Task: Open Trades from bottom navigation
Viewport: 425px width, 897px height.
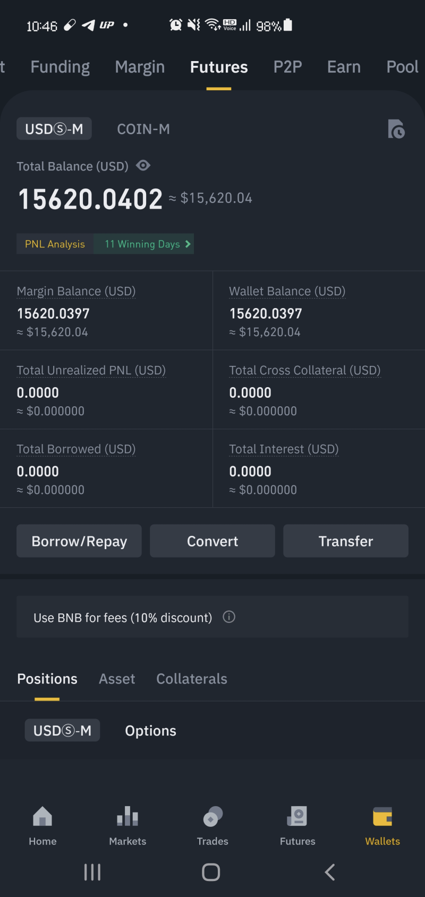Action: [212, 826]
